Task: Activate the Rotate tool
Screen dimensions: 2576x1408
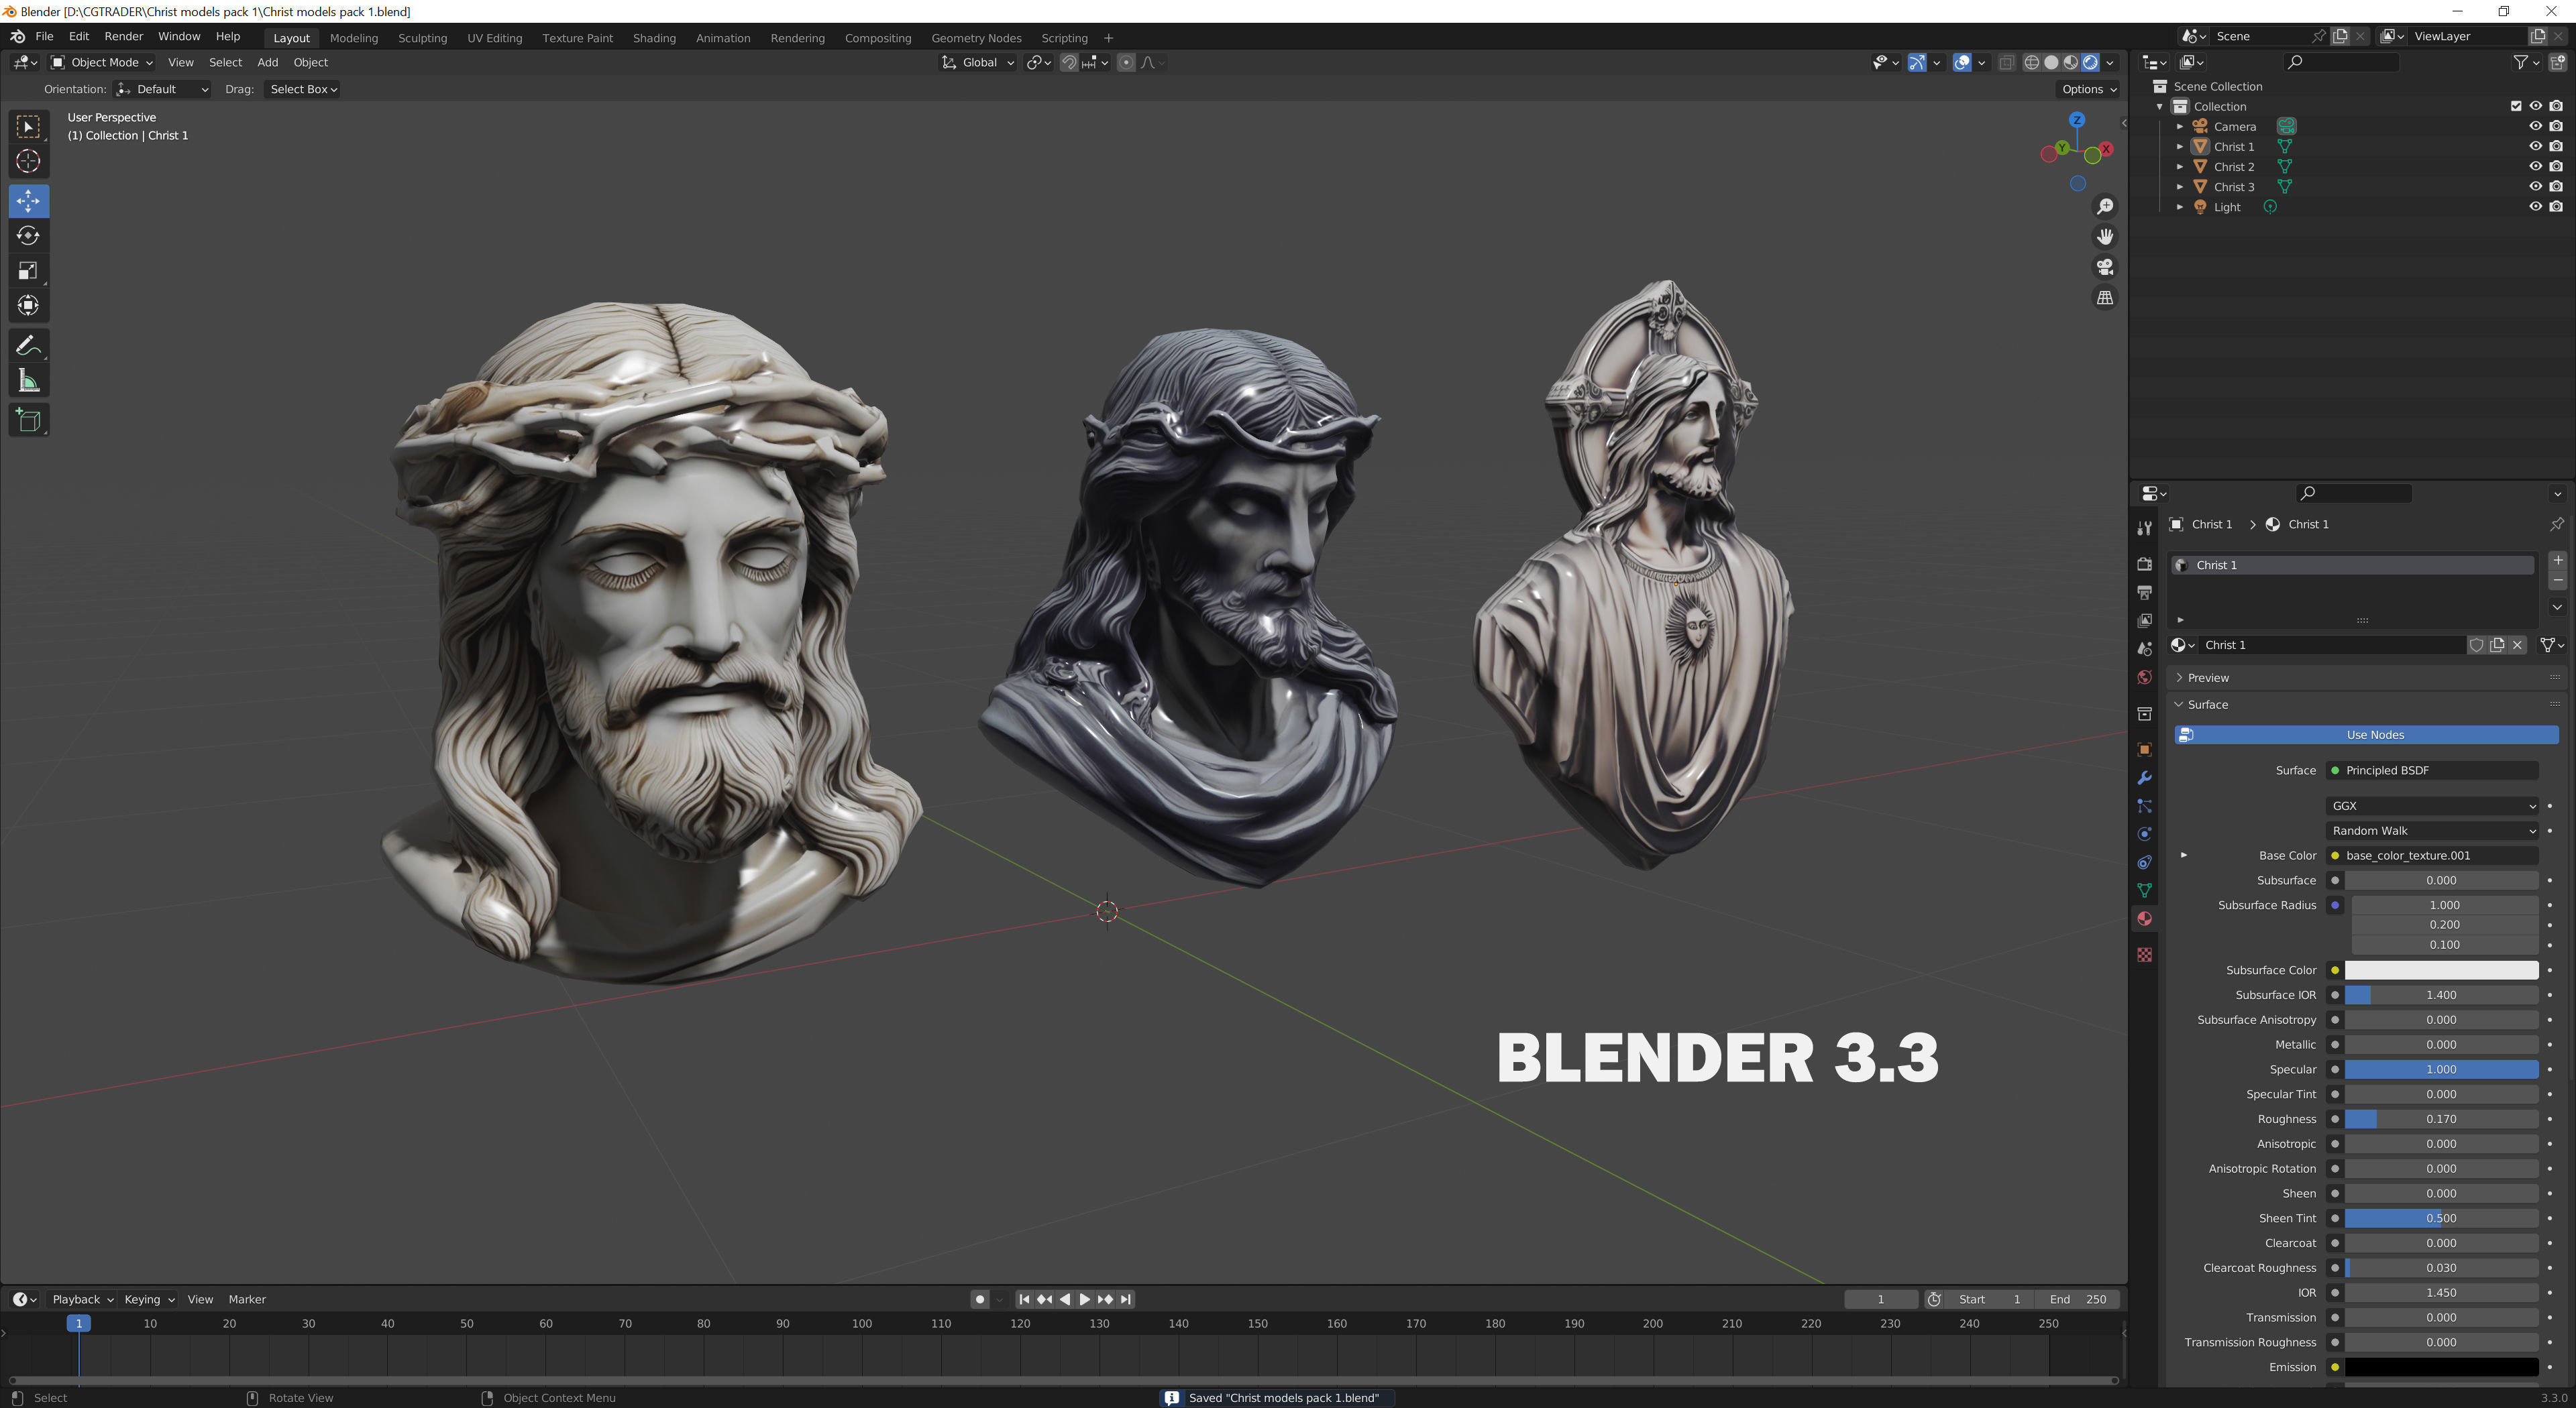Action: point(28,236)
